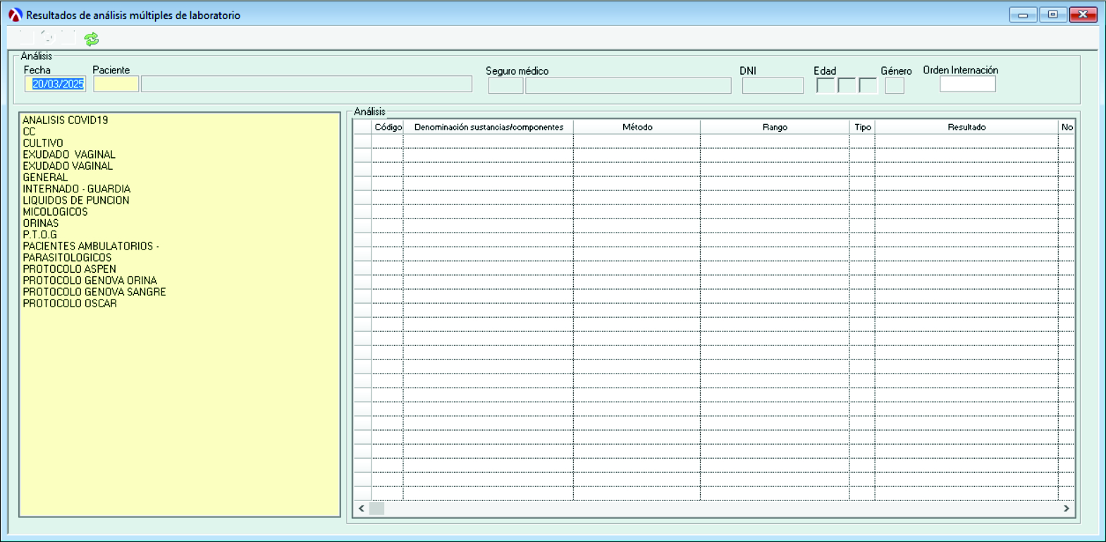The image size is (1106, 542).
Task: Maximize the laboratory results window
Action: click(1052, 15)
